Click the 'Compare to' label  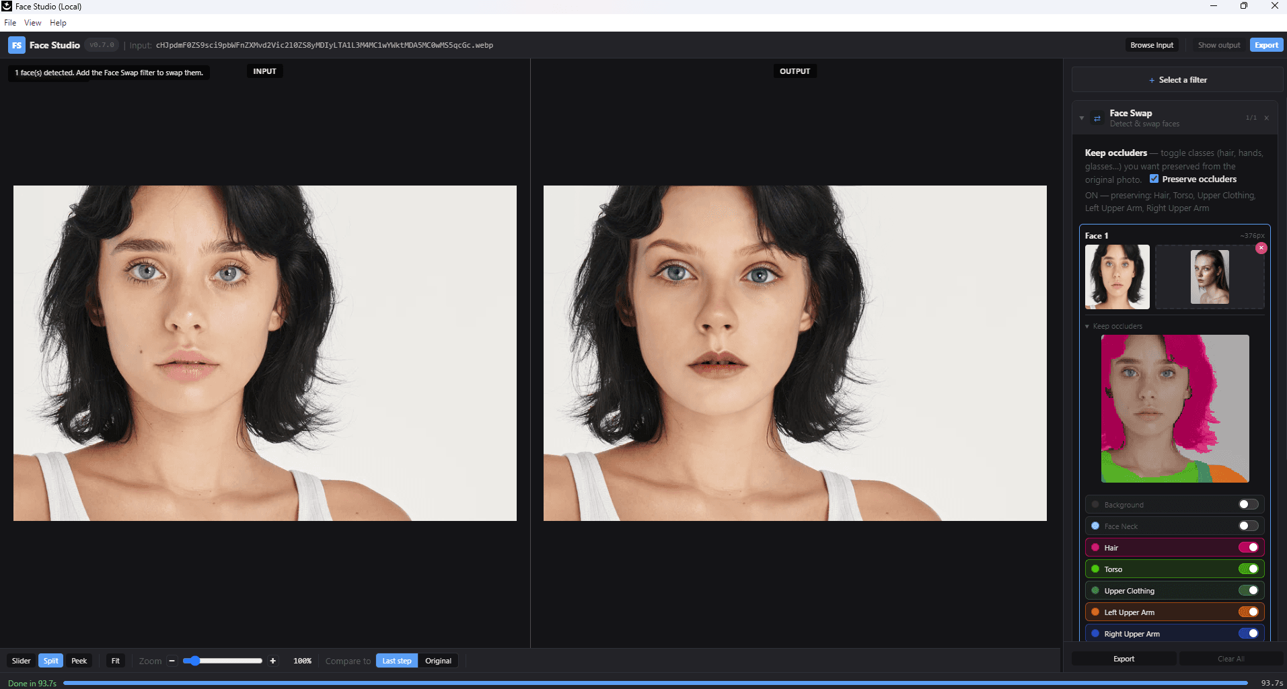pos(348,661)
